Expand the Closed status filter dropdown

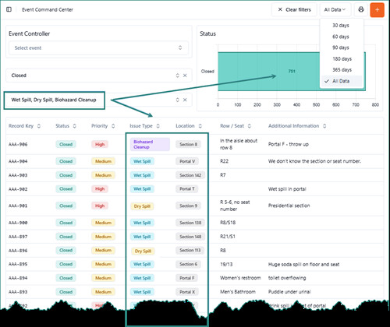pos(178,76)
